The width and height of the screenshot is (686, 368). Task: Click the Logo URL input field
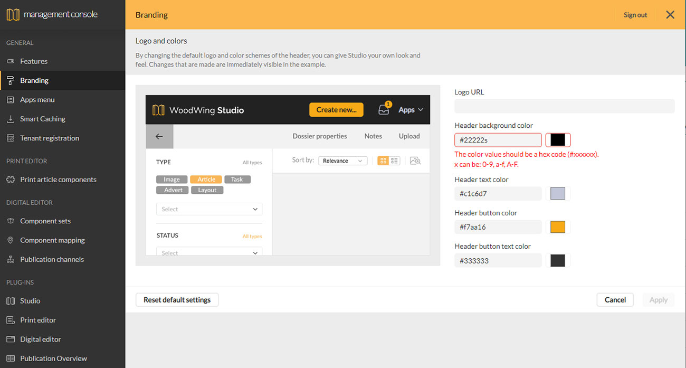[x=565, y=106]
